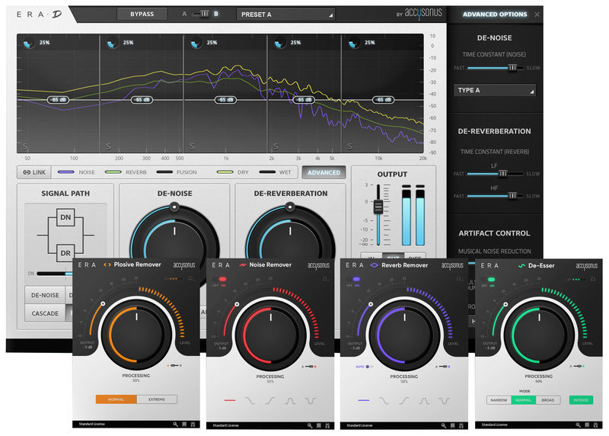This screenshot has width=609, height=436.
Task: Click the LF reverb time constant slider handle
Action: (502, 174)
